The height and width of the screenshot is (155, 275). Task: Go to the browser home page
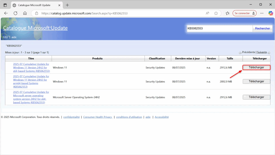click(25, 13)
